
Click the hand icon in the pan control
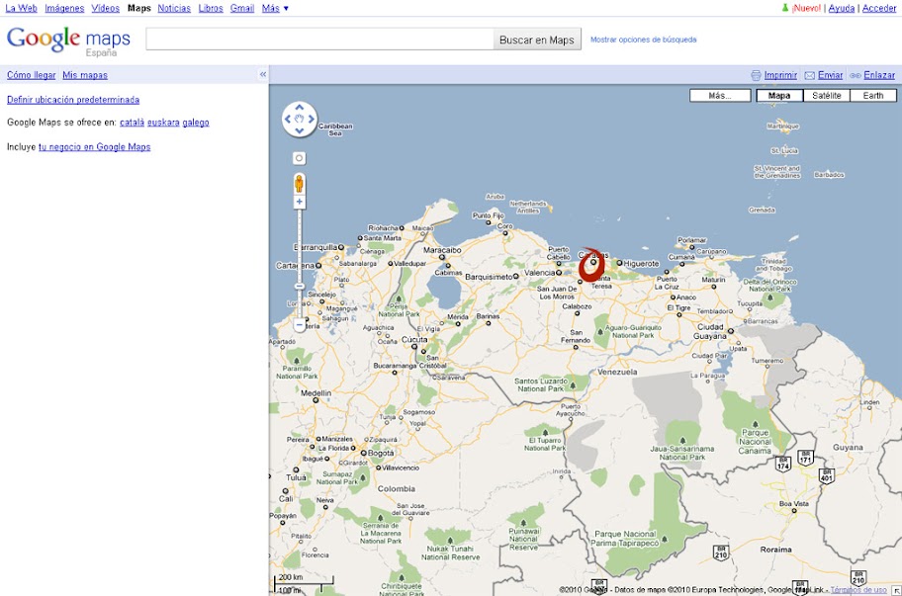299,119
